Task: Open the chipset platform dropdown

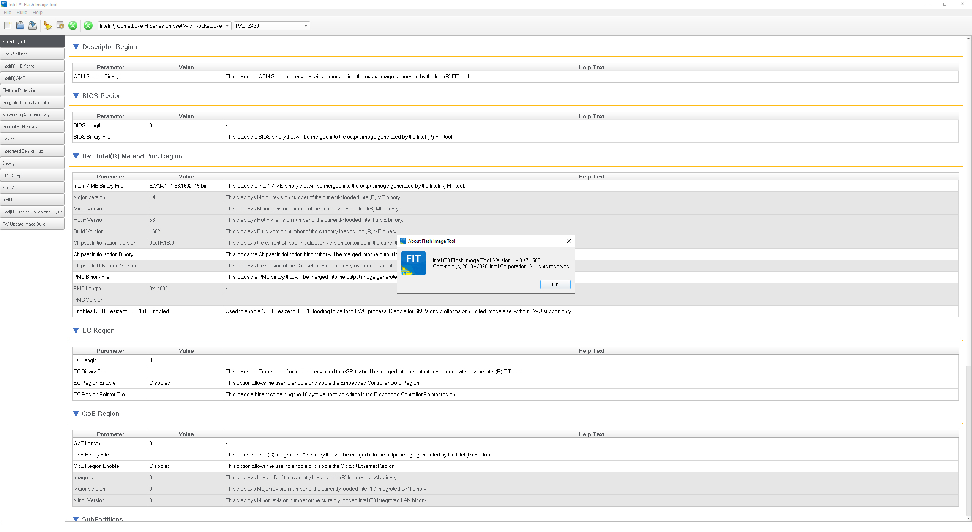Action: [x=164, y=26]
